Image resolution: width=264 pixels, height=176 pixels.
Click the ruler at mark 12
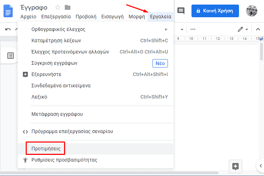point(218,39)
